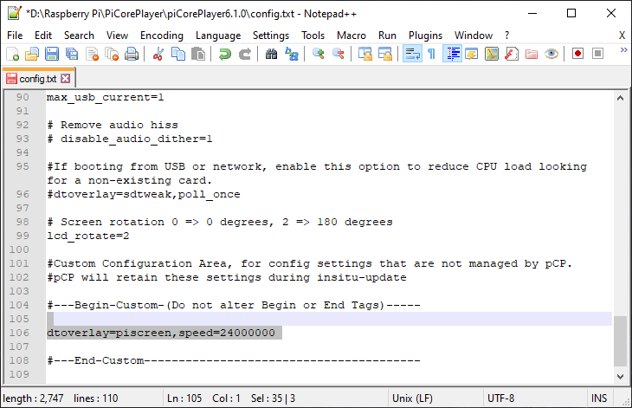The height and width of the screenshot is (408, 632).
Task: Open the User Defined Language dialog icon
Action: pos(471,54)
